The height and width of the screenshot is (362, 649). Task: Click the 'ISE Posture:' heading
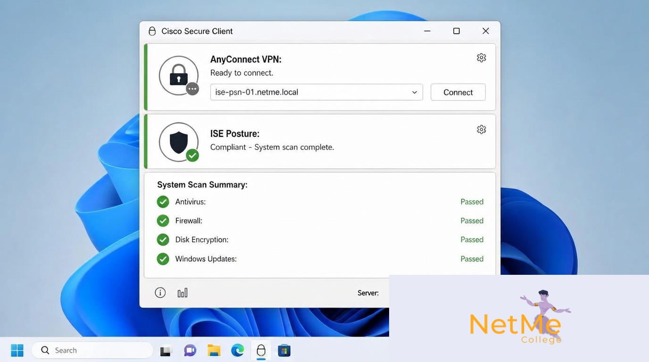(235, 134)
